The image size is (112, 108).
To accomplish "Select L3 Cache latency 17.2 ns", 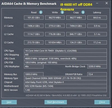I will point(97,43).
